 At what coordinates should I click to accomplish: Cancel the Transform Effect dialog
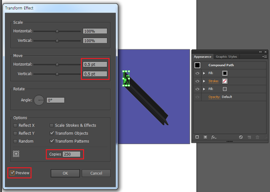point(96,173)
